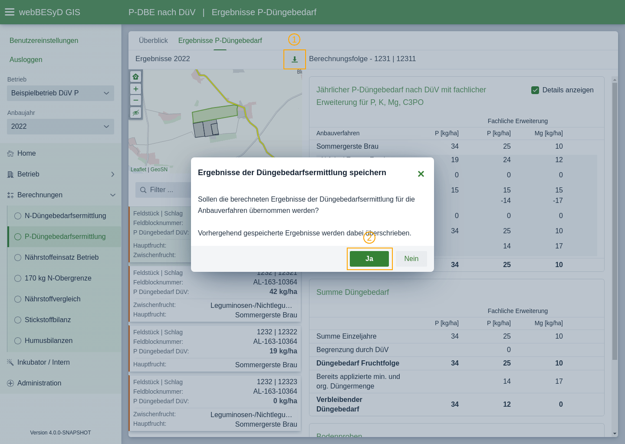625x444 pixels.
Task: Zoom out on the map
Action: 136,100
